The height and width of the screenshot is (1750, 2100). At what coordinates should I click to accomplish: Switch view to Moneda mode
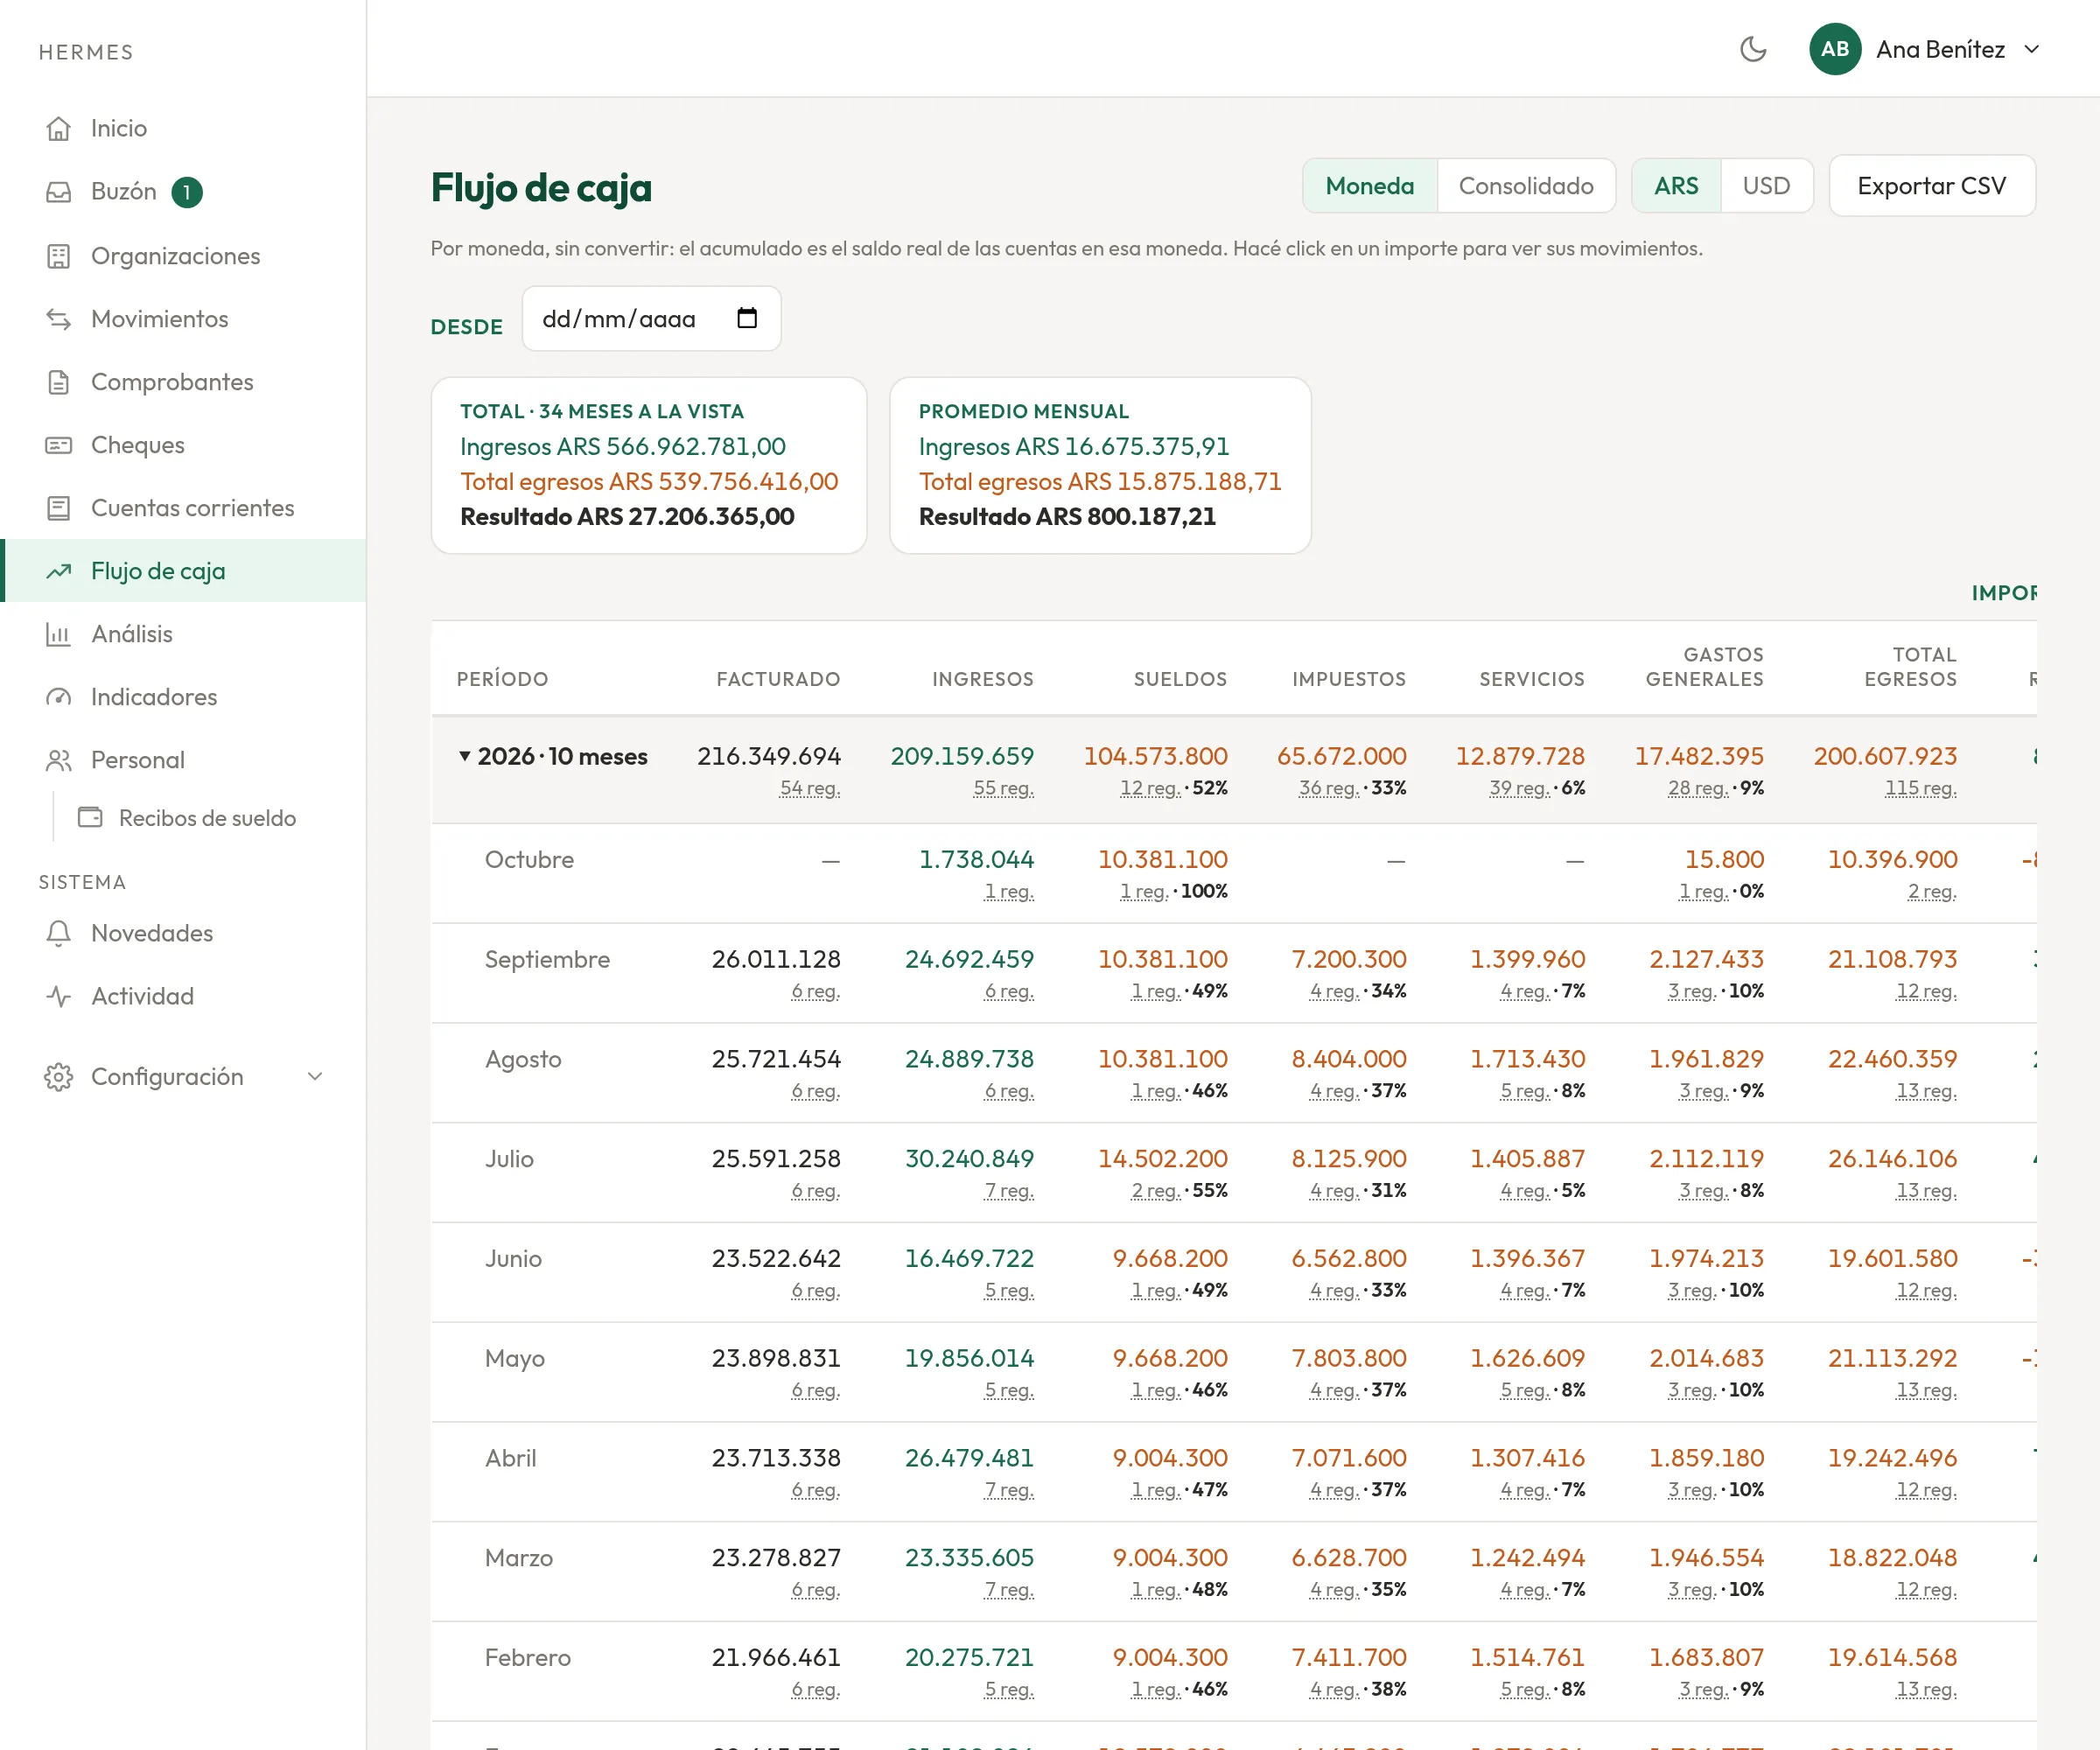[1370, 186]
